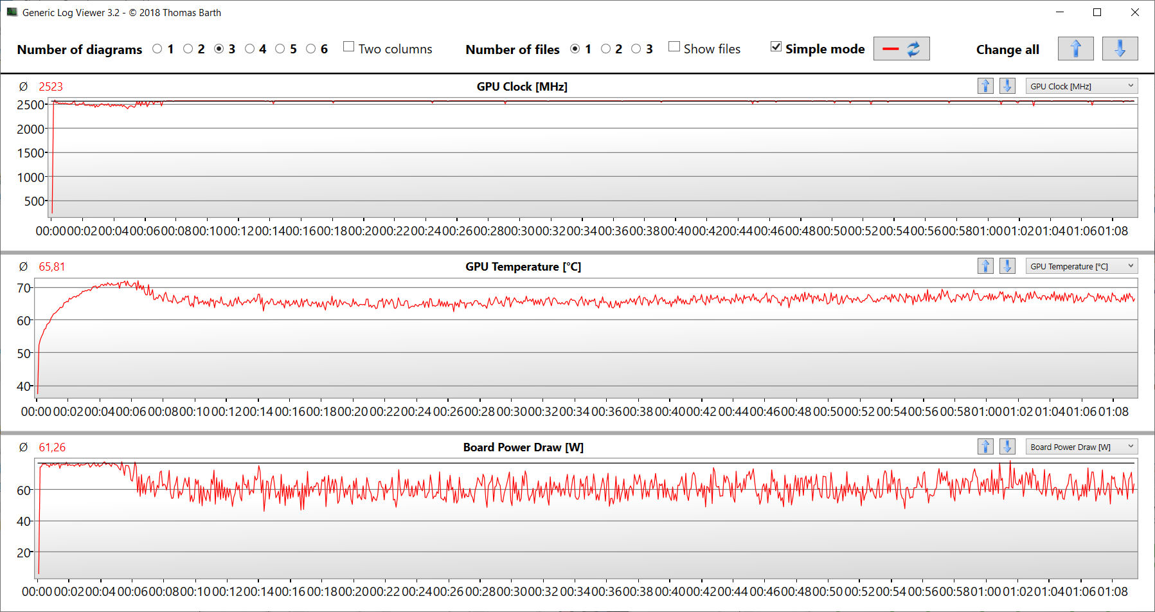Click down arrow beside Board Power Draw dropdown

point(1007,447)
